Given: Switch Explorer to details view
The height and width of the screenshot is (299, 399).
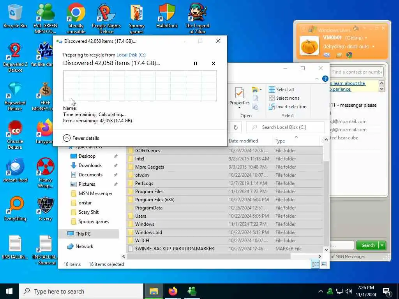Looking at the screenshot, I should 315,264.
